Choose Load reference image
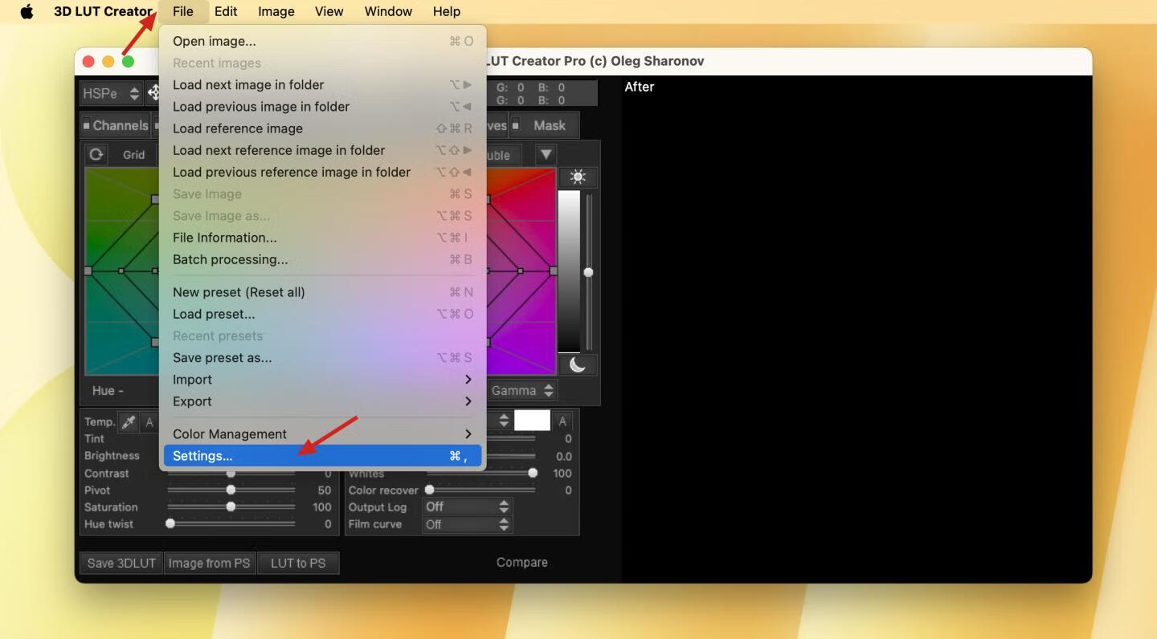Image resolution: width=1157 pixels, height=639 pixels. click(x=322, y=128)
